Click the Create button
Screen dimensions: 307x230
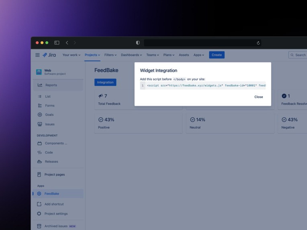(x=217, y=55)
